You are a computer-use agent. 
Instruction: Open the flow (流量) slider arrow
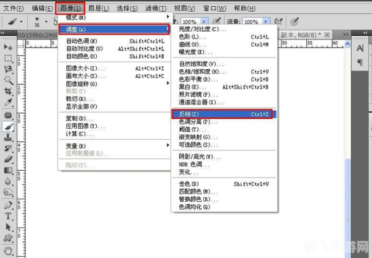tap(266, 22)
